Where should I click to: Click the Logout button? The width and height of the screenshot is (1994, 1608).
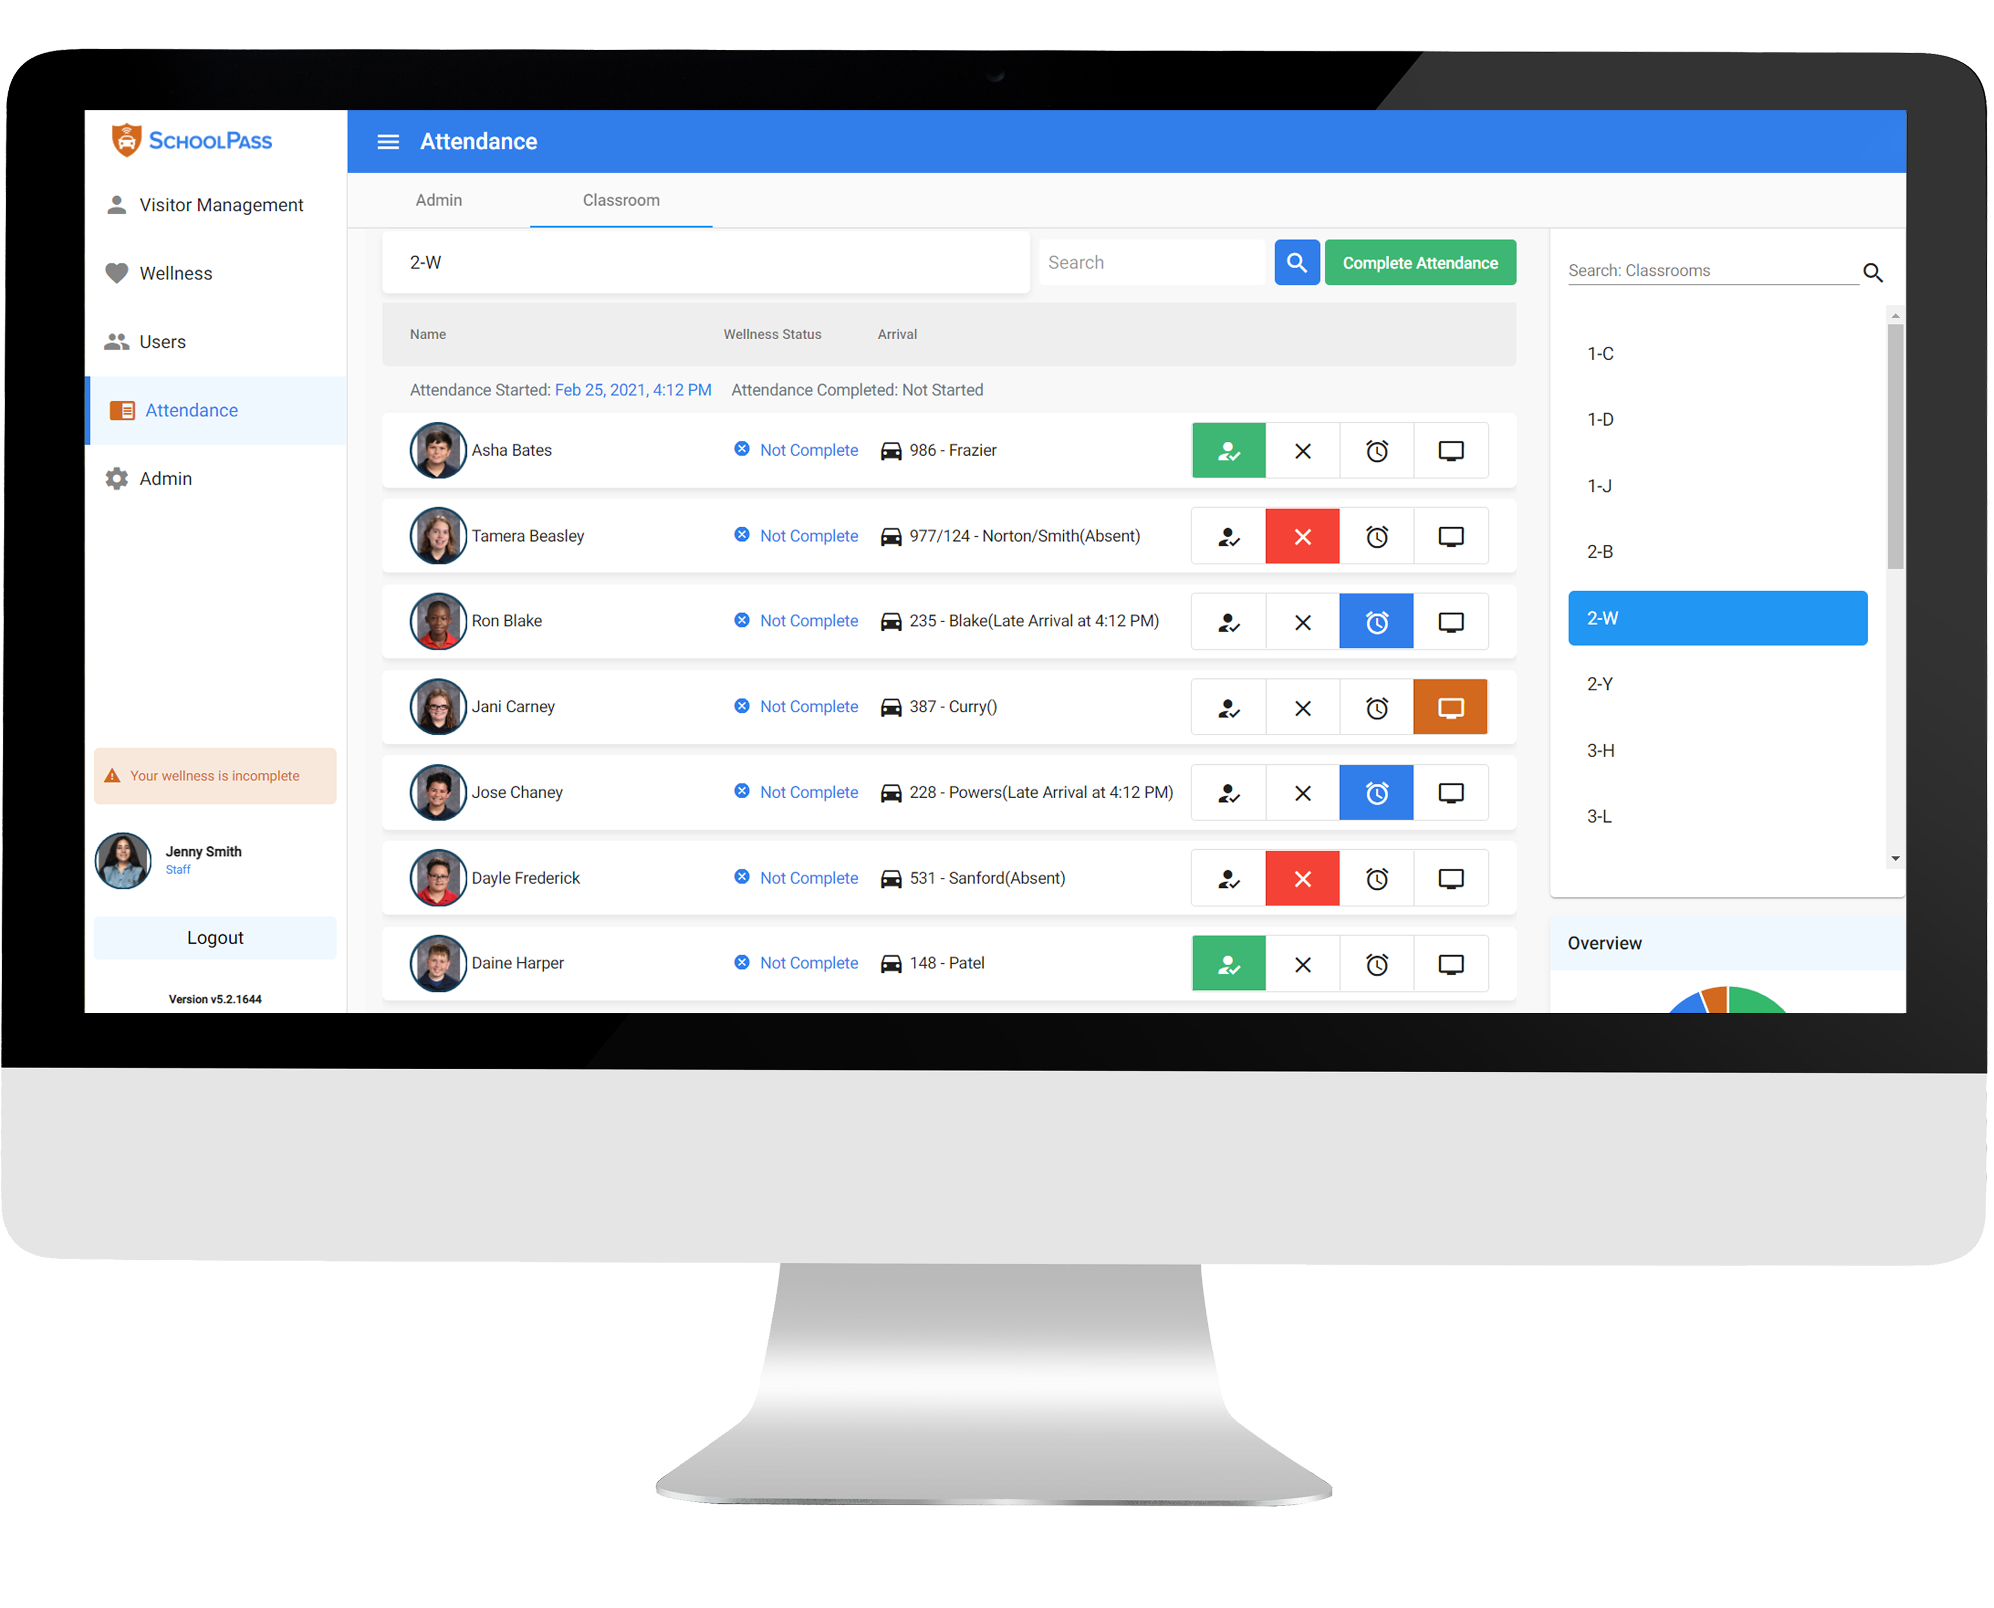click(213, 937)
